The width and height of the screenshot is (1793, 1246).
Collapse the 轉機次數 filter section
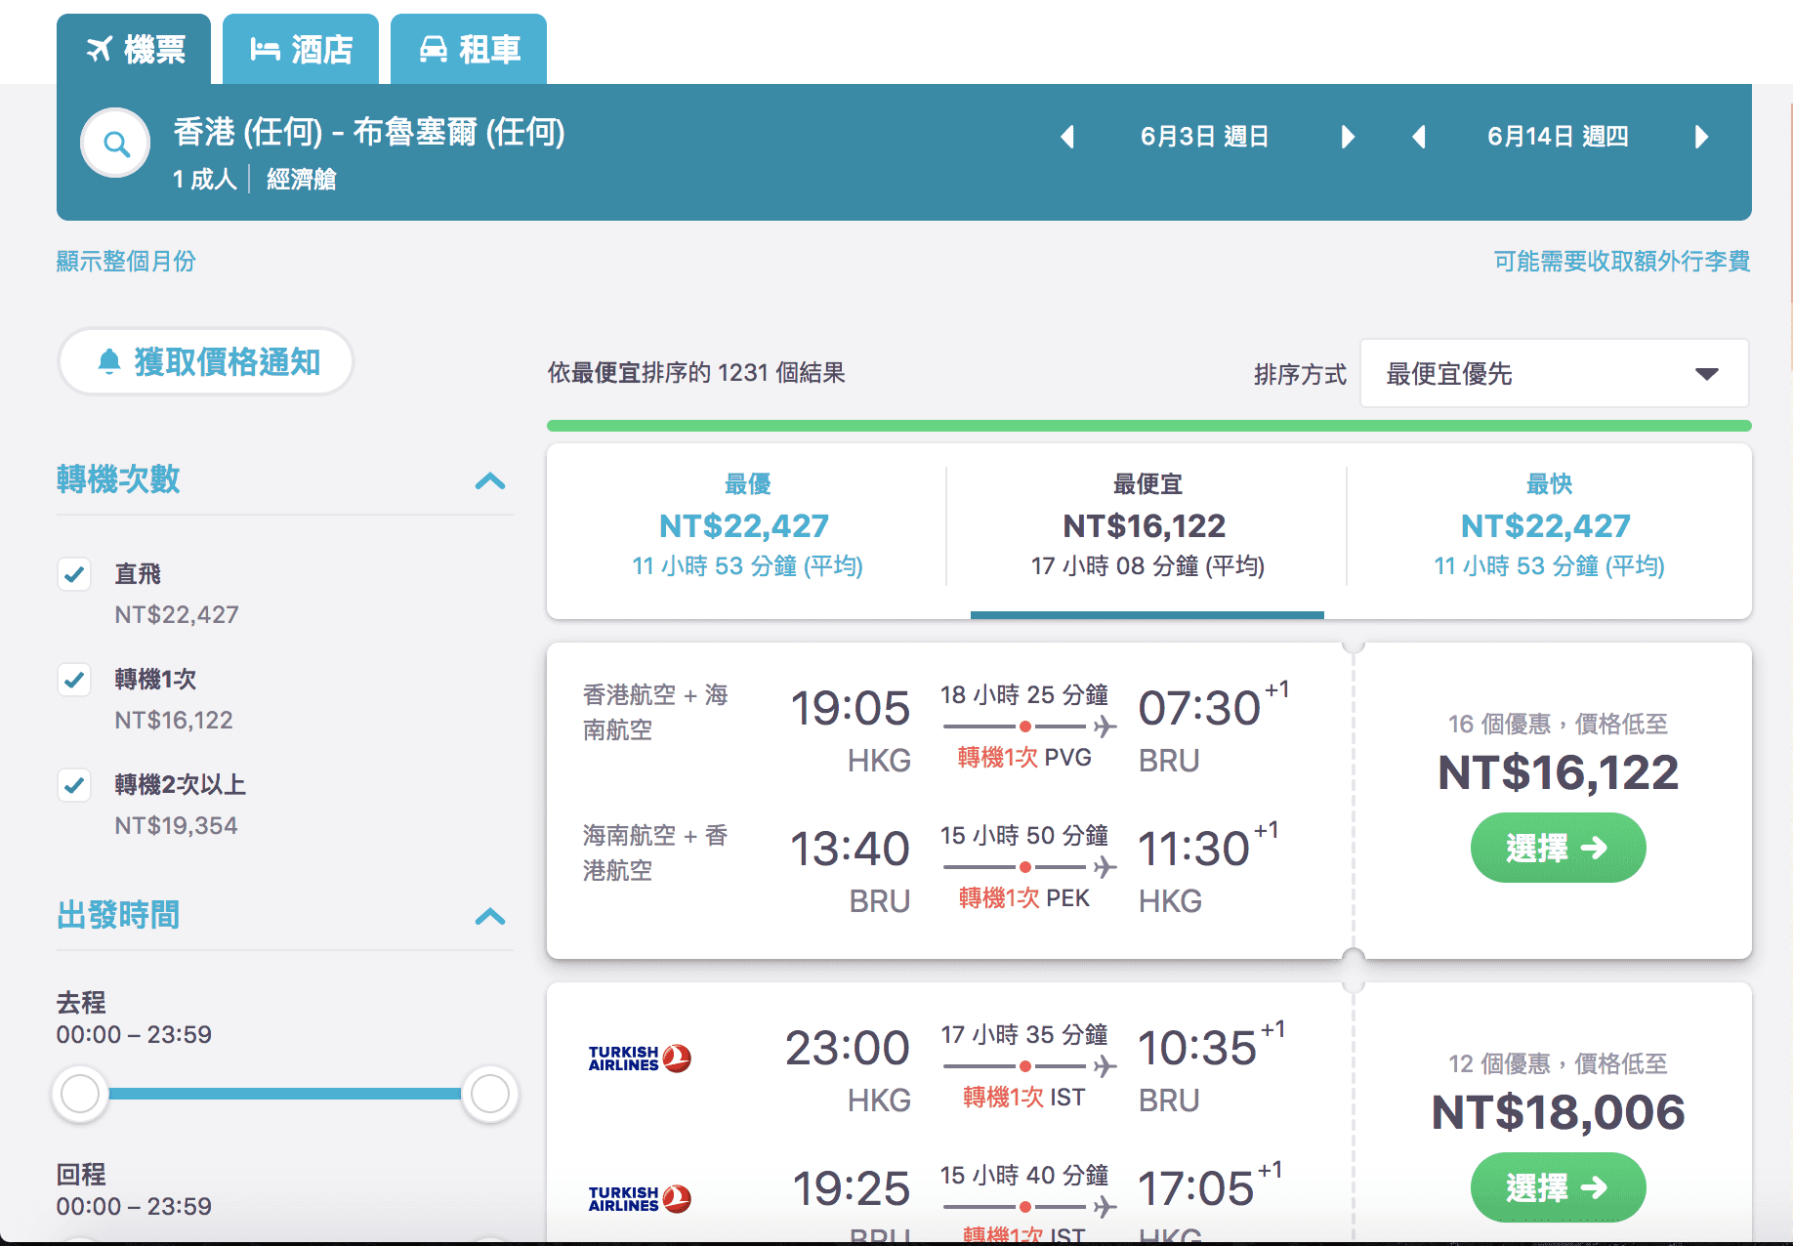coord(489,480)
